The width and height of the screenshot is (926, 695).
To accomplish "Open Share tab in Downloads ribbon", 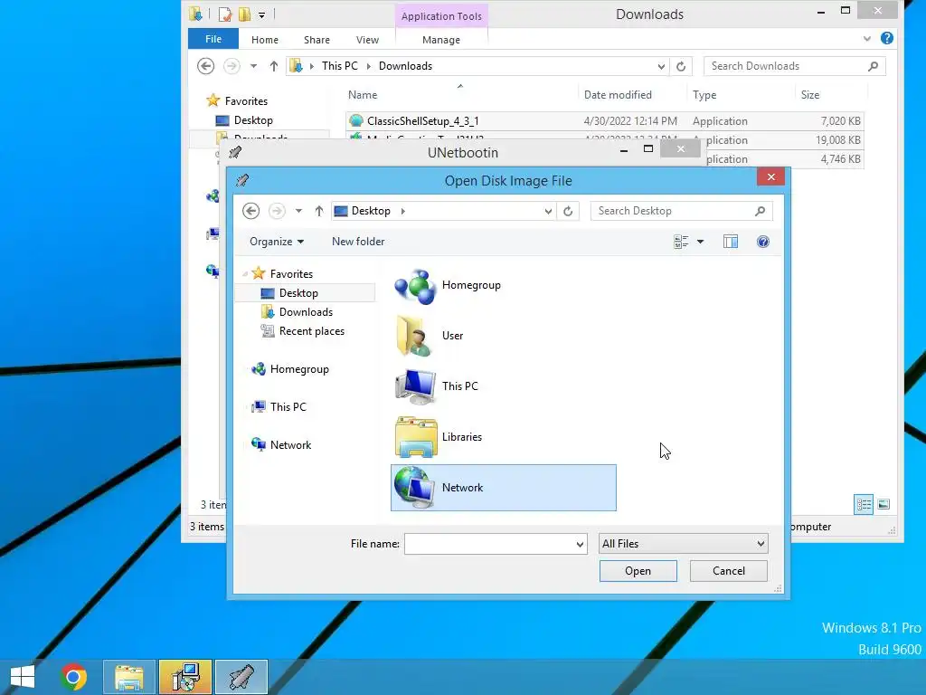I will point(317,40).
